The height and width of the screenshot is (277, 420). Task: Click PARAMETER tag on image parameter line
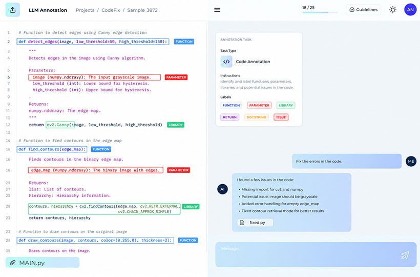click(x=176, y=77)
